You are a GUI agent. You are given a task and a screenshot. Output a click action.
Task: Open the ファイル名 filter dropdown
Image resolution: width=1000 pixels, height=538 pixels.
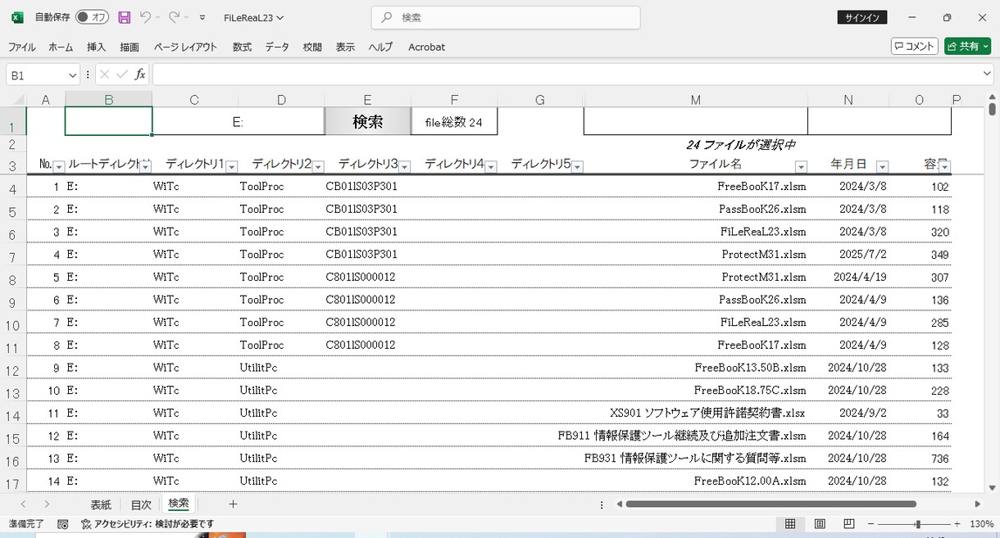(801, 167)
